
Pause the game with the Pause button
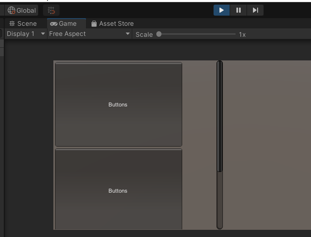click(239, 10)
